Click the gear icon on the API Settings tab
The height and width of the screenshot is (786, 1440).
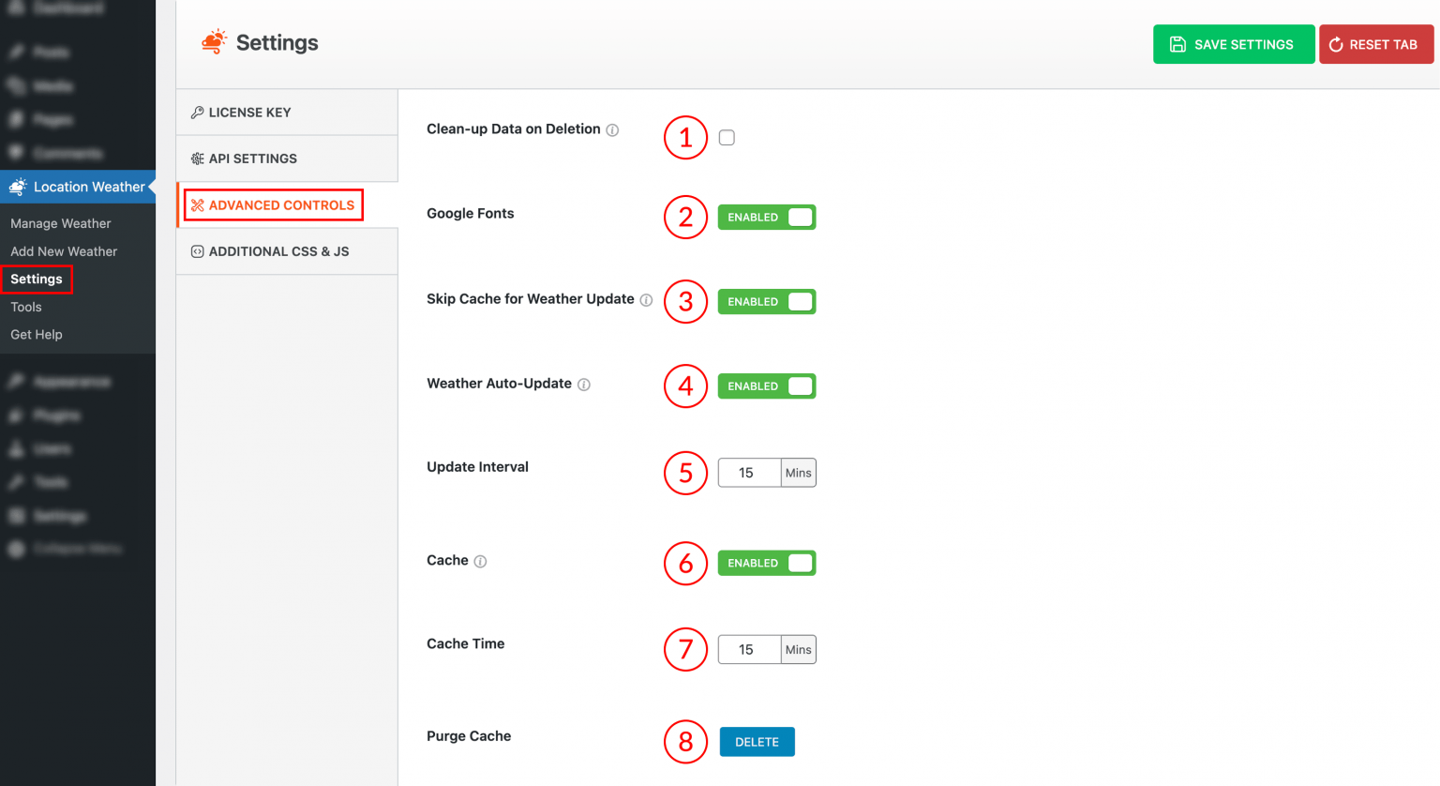197,159
